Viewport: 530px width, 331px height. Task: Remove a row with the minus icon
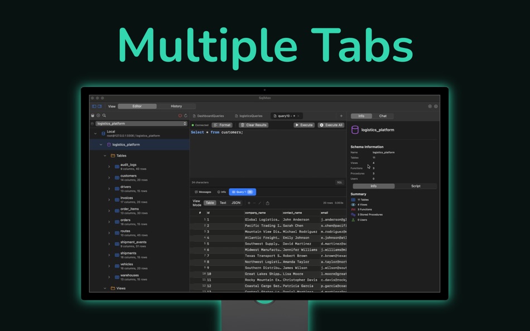(x=254, y=202)
